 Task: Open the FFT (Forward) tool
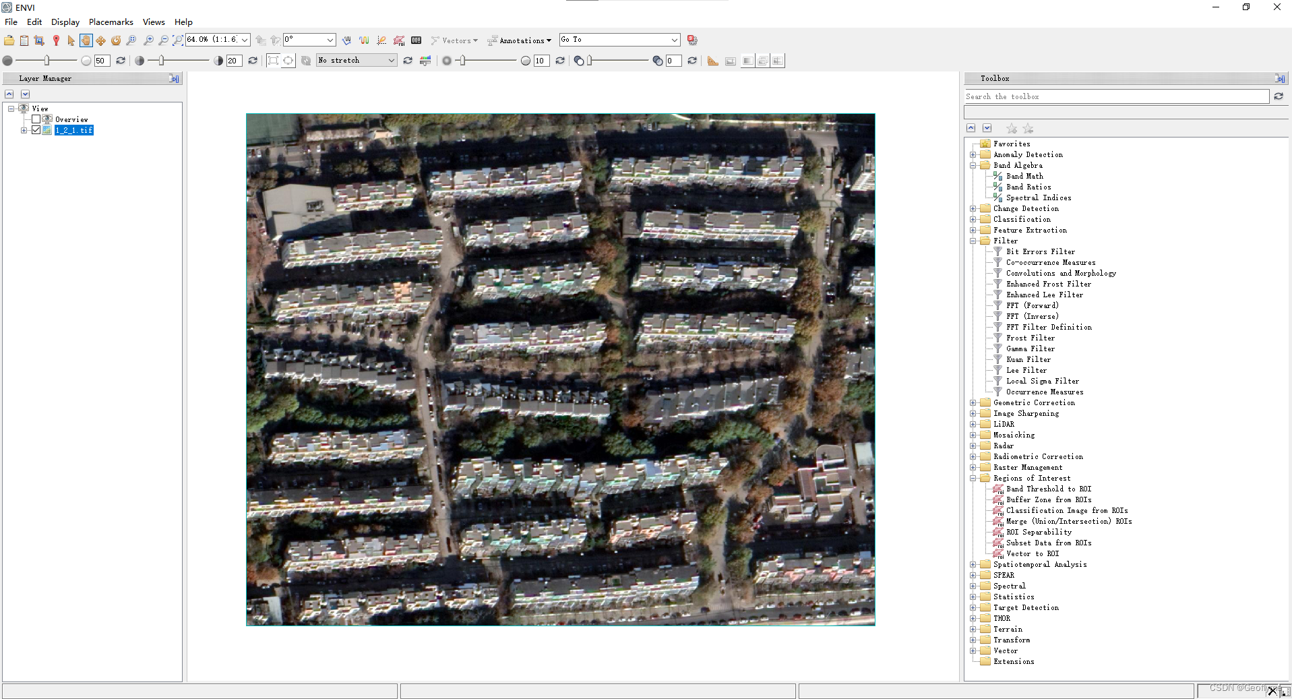coord(1032,306)
